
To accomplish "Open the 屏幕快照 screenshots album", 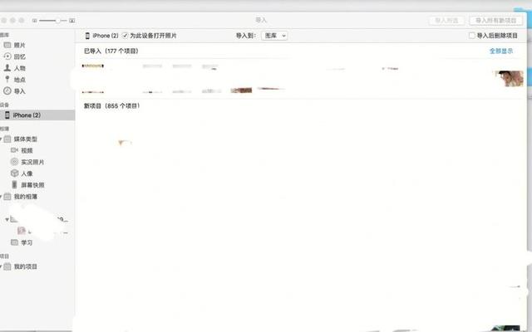I will click(32, 185).
